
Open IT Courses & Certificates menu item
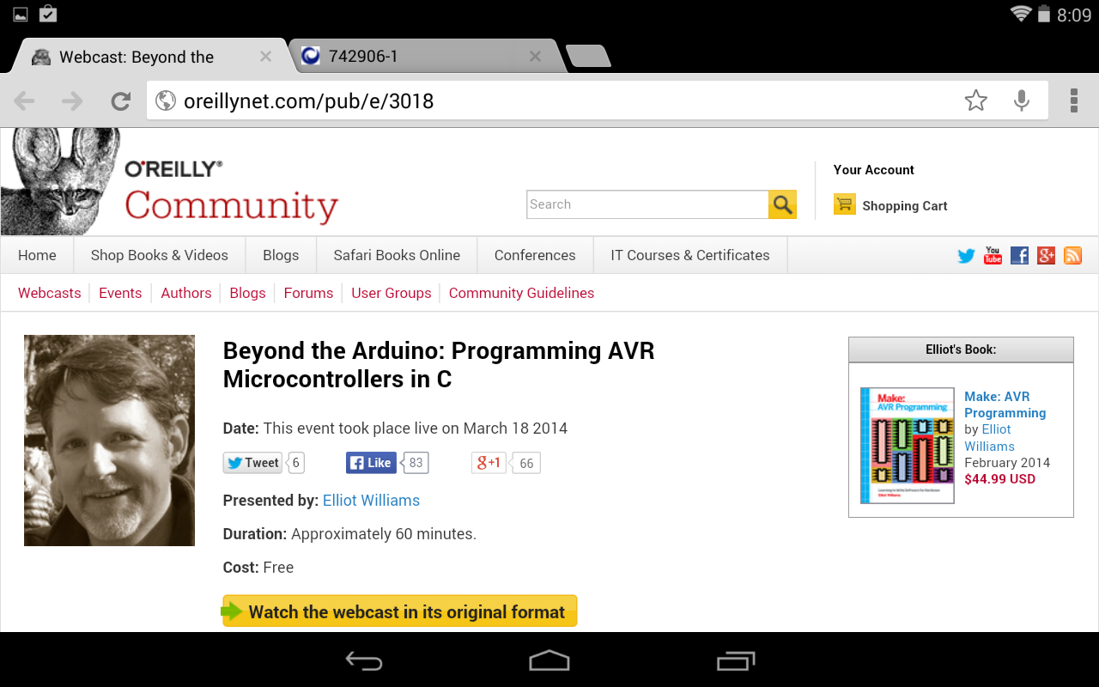click(x=690, y=255)
